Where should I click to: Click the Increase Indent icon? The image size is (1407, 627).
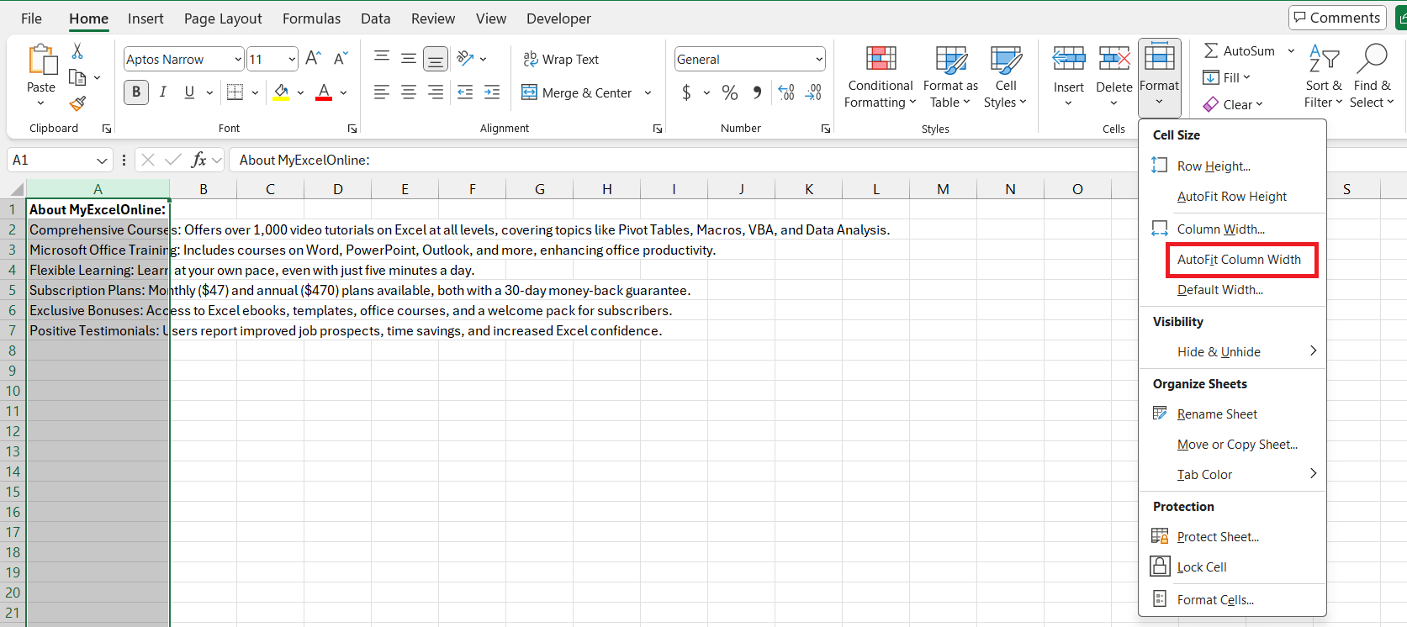[492, 92]
